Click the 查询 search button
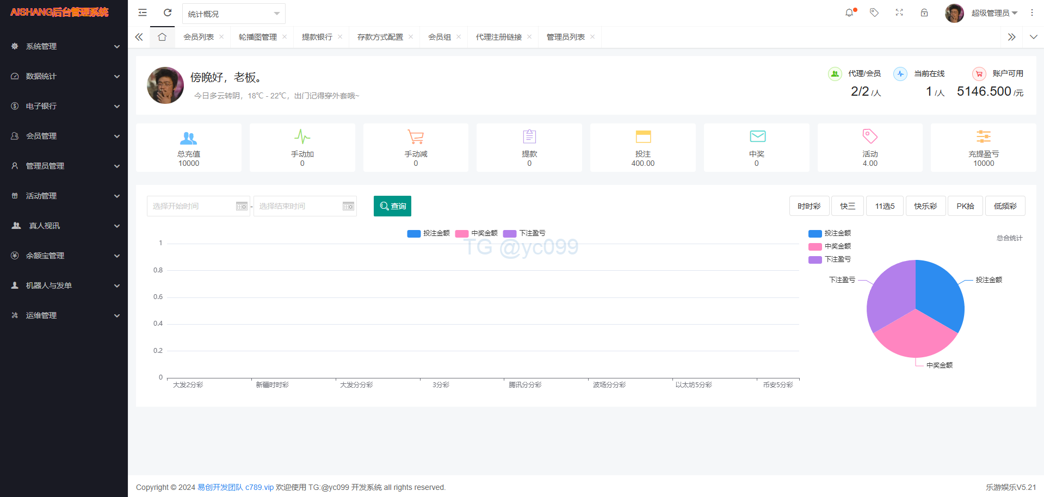Screen dimensions: 1044x497 point(392,206)
